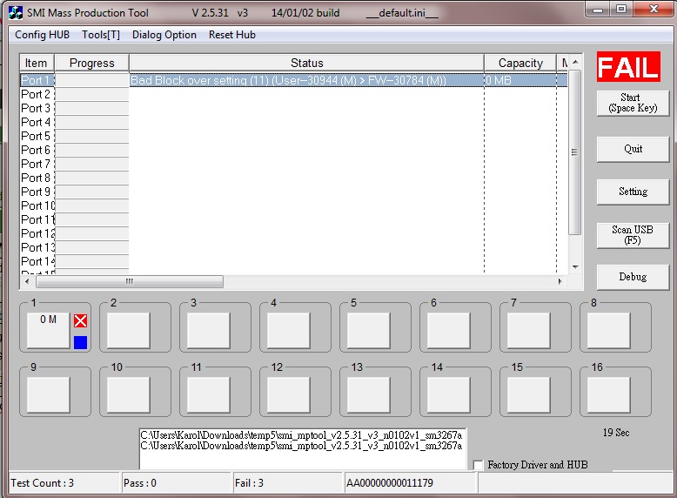
Task: Click the Debug button
Action: (x=633, y=277)
